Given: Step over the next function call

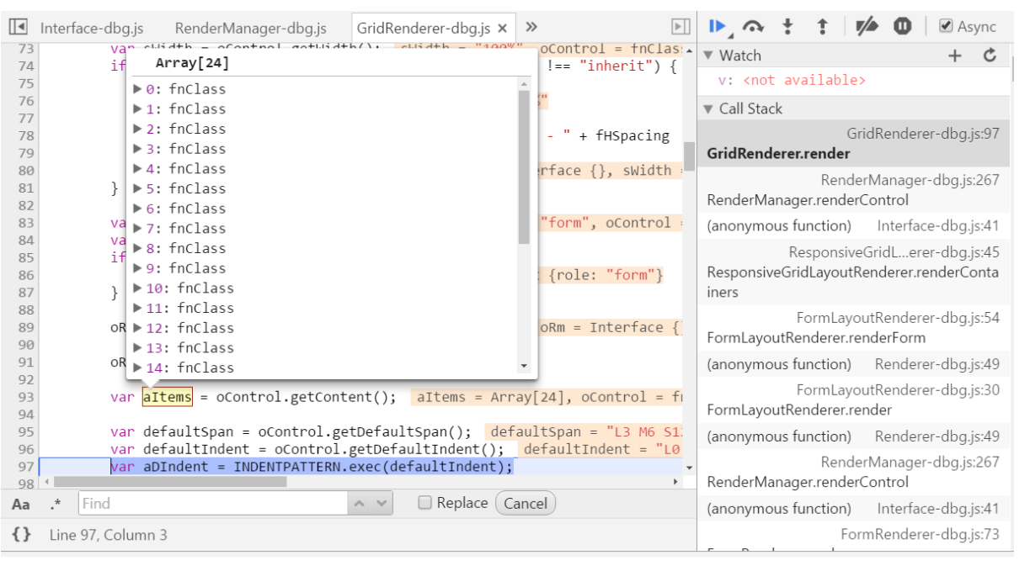Looking at the screenshot, I should (754, 26).
